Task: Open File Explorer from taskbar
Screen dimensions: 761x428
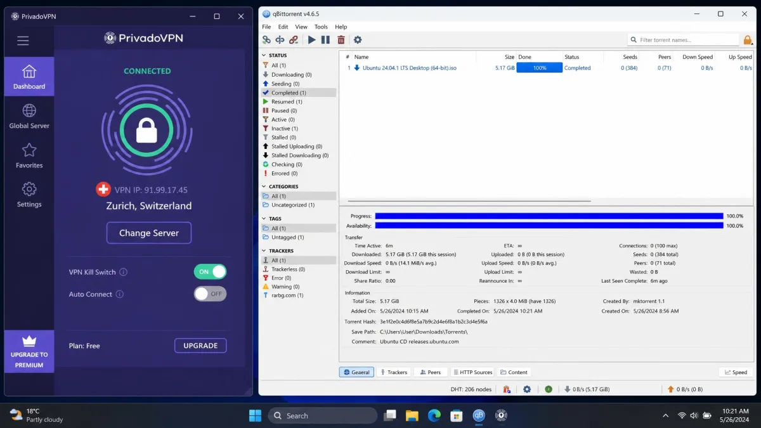Action: (412, 415)
